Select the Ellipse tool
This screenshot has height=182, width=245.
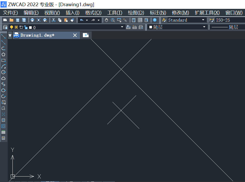click(x=3, y=90)
